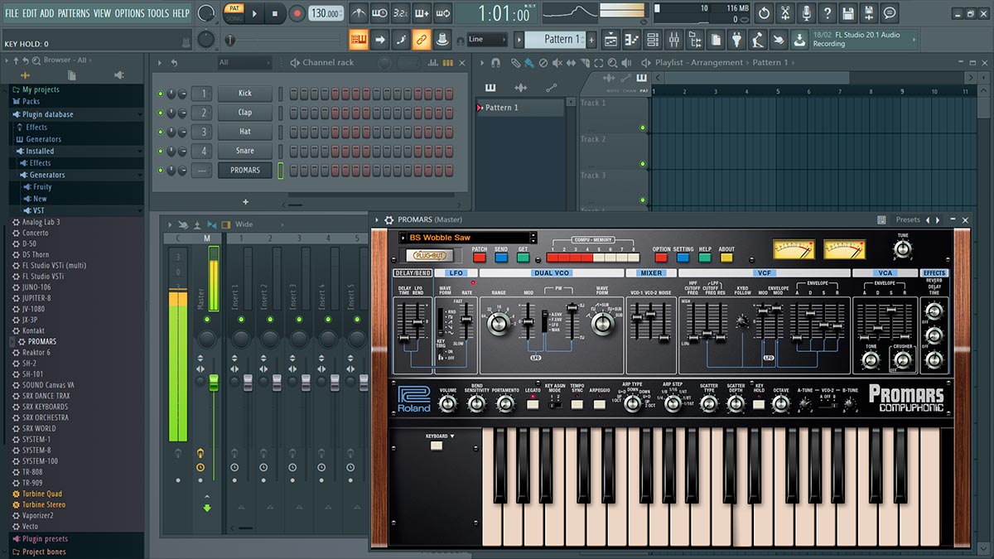
Task: Add a new channel with the plus button
Action: (x=245, y=201)
